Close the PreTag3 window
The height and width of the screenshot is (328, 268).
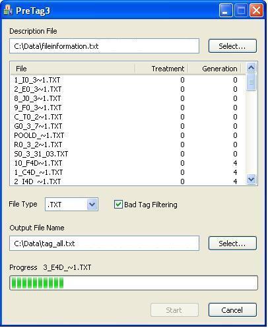pos(256,11)
